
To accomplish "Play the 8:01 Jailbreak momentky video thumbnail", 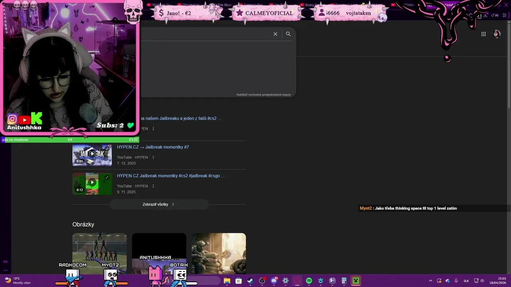I will 92,155.
